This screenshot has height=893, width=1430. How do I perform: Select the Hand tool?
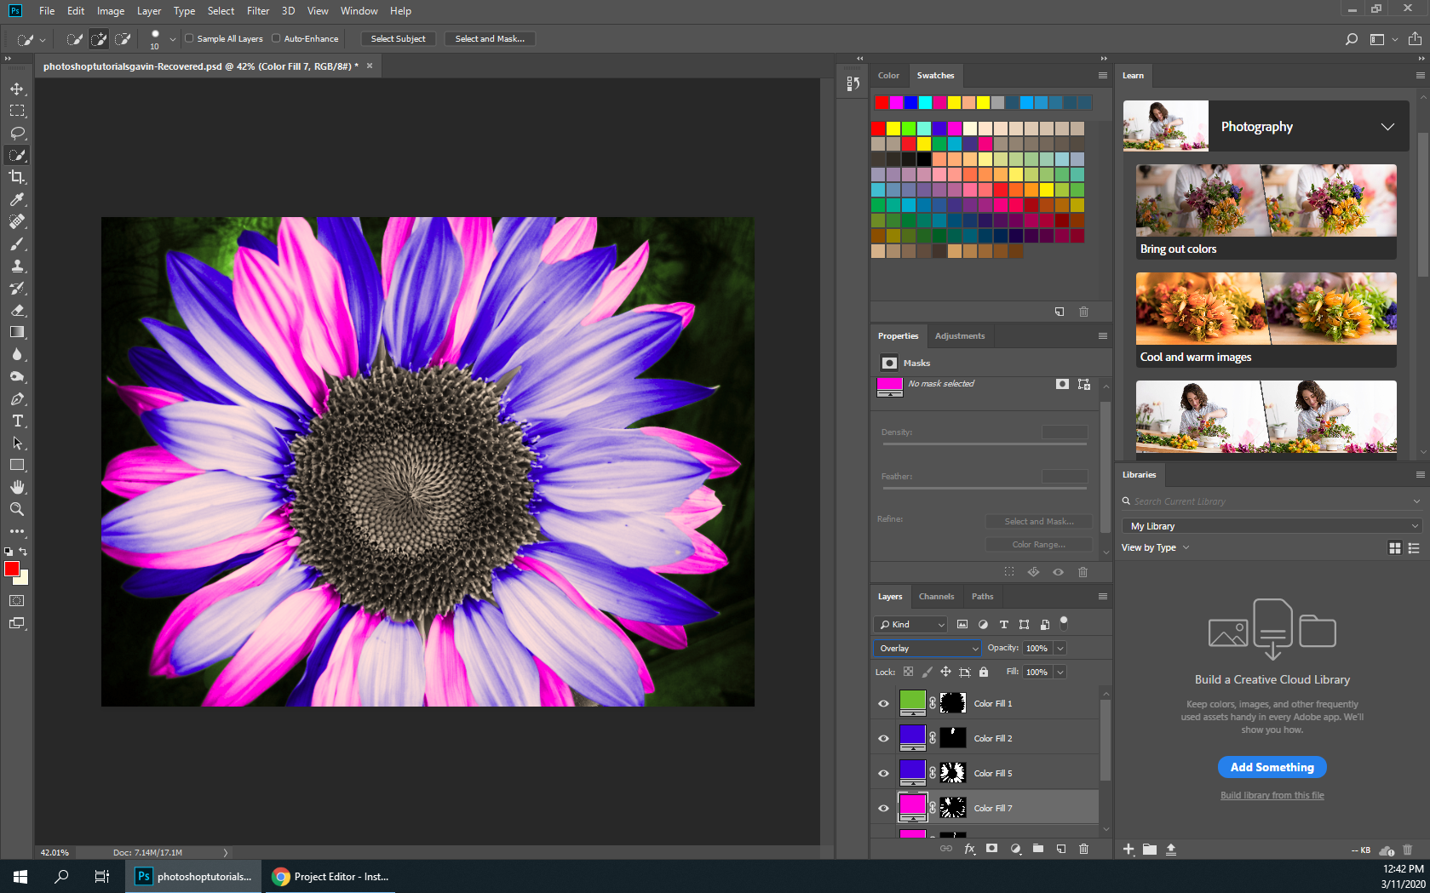17,487
